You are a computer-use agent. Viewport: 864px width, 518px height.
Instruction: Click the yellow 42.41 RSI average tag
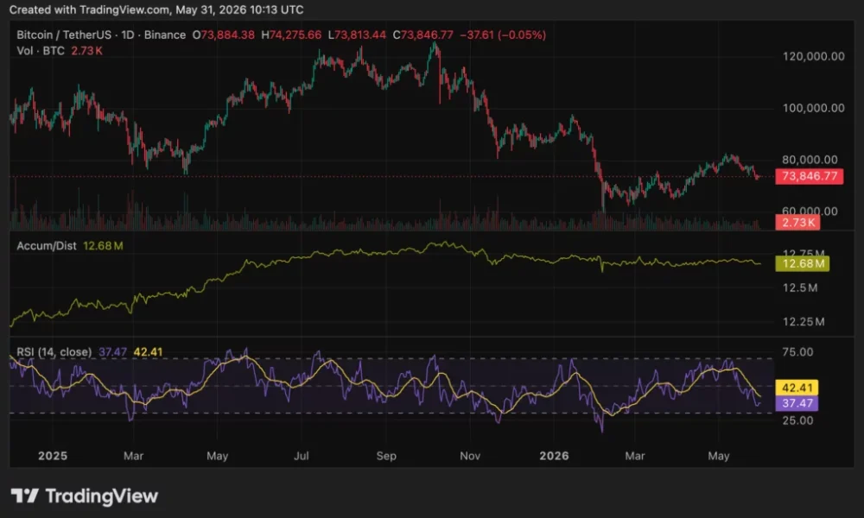pyautogui.click(x=797, y=388)
